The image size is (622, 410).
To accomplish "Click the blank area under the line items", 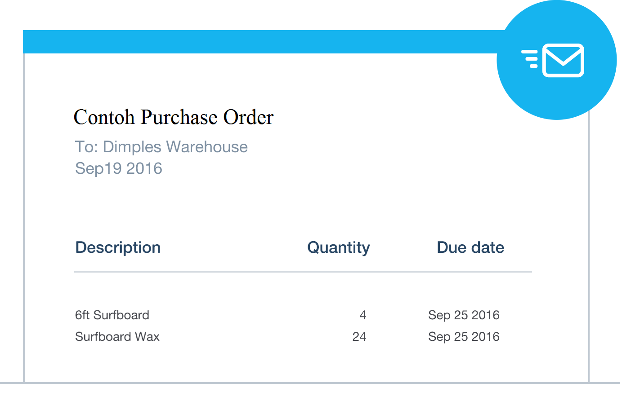I will click(306, 363).
